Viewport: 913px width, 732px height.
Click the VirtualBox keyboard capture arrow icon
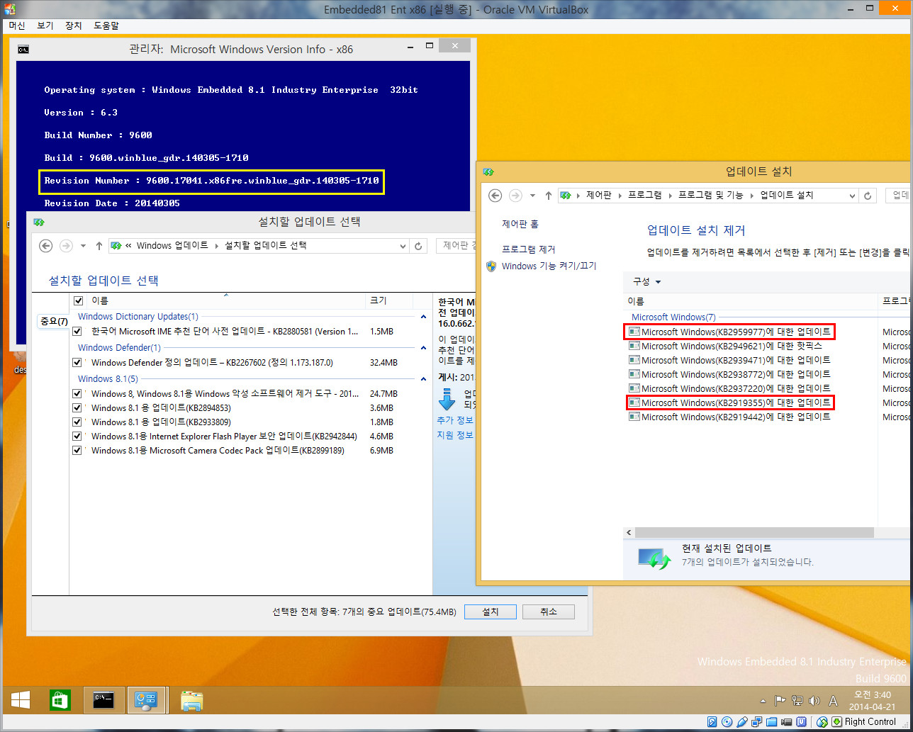(x=837, y=722)
